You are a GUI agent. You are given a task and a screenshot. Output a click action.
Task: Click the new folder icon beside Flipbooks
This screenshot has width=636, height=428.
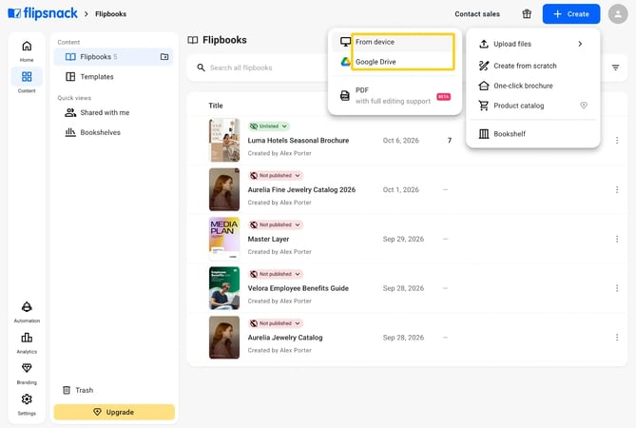tap(164, 57)
